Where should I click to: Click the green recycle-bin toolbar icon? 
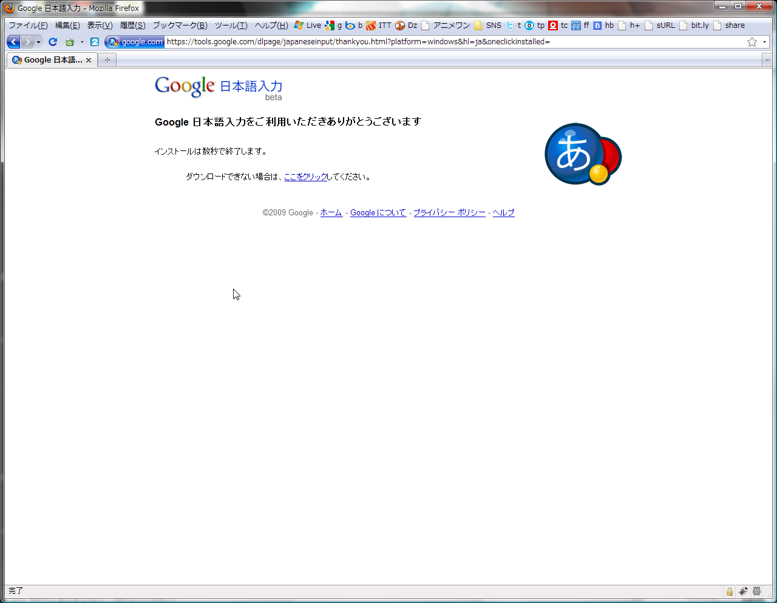[x=70, y=42]
